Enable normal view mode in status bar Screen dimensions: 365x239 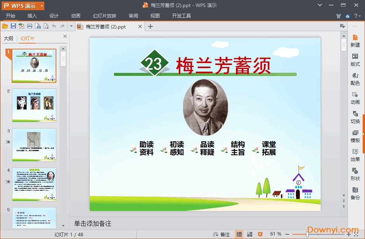click(239, 234)
